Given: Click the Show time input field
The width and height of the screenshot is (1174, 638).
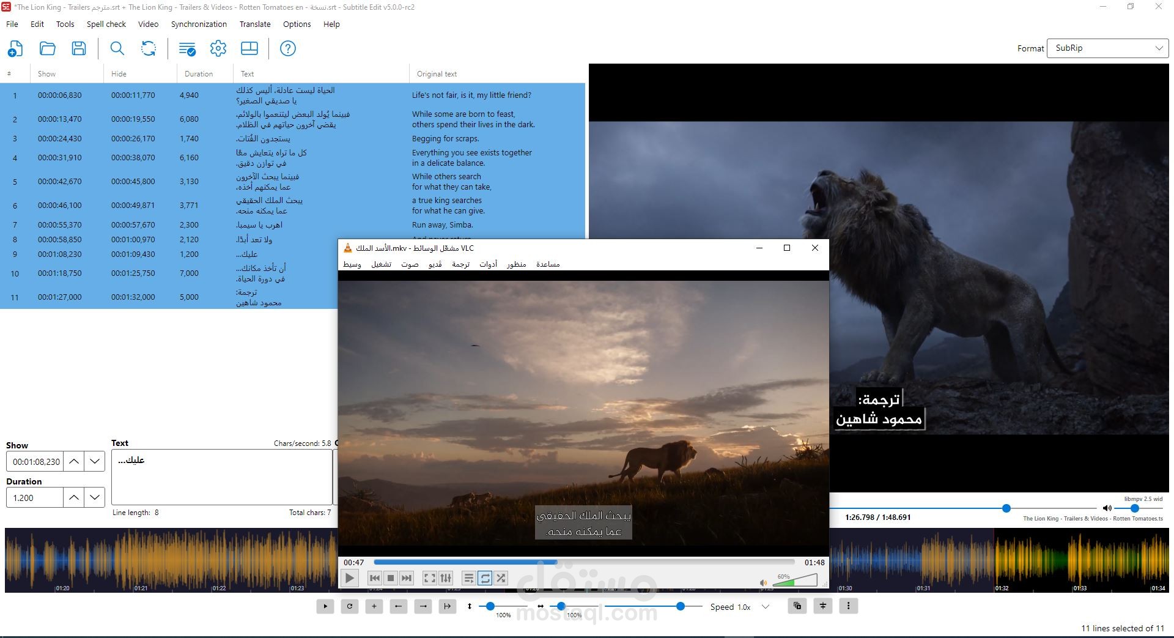Looking at the screenshot, I should pyautogui.click(x=35, y=461).
